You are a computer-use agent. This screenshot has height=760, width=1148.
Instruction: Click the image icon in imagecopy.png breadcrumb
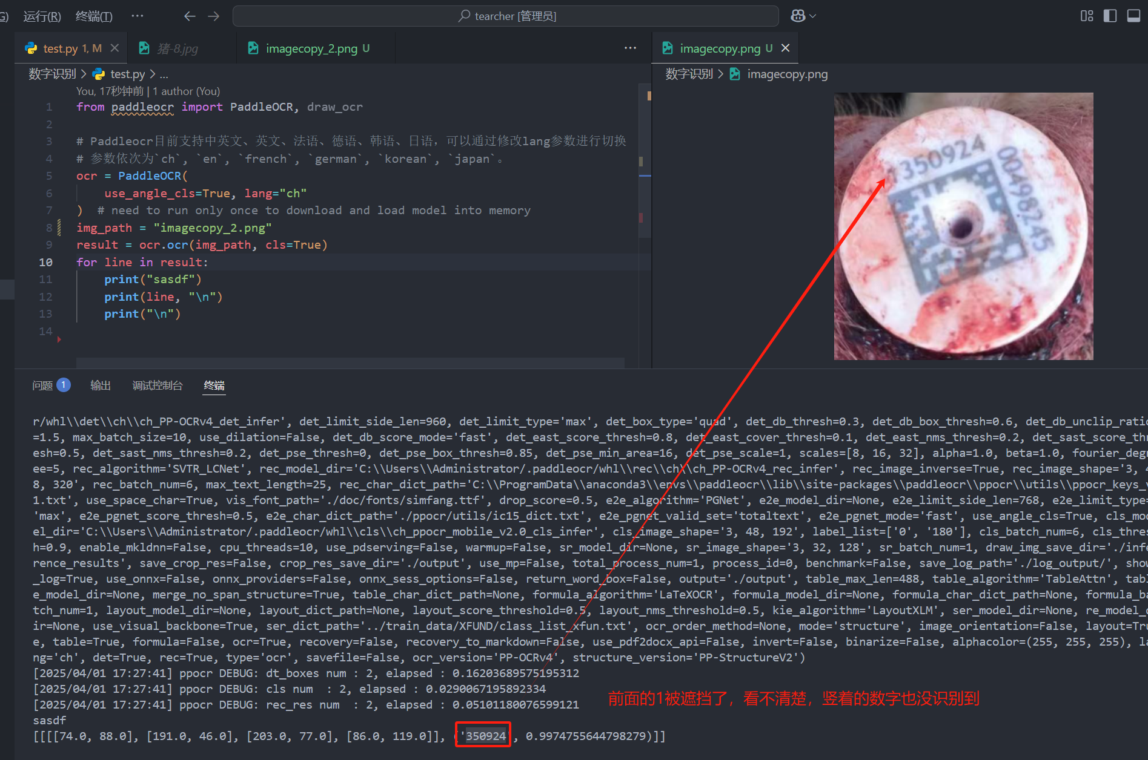pos(735,74)
